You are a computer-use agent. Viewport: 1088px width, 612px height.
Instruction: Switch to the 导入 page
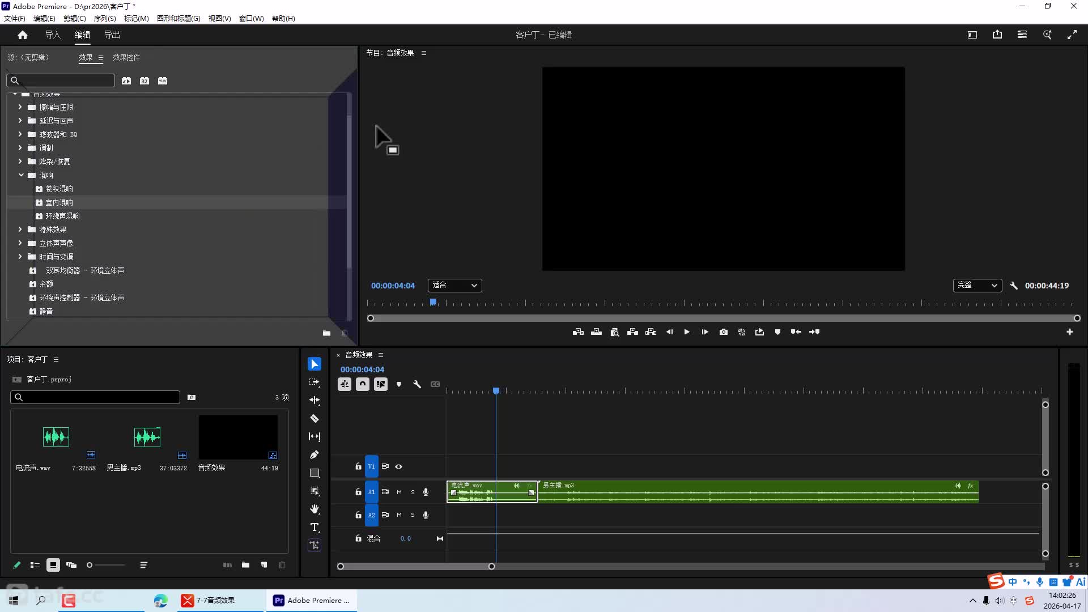pos(53,35)
